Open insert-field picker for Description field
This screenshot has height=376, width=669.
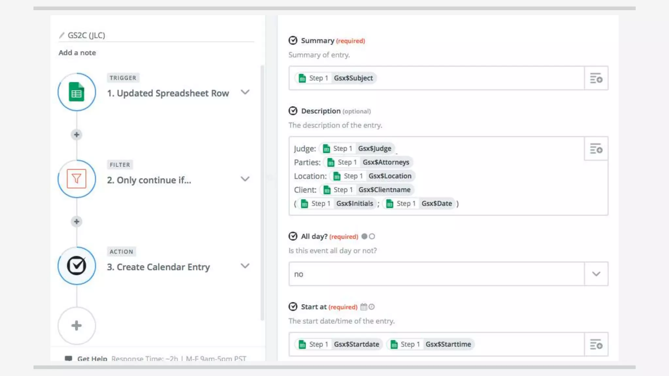tap(596, 149)
